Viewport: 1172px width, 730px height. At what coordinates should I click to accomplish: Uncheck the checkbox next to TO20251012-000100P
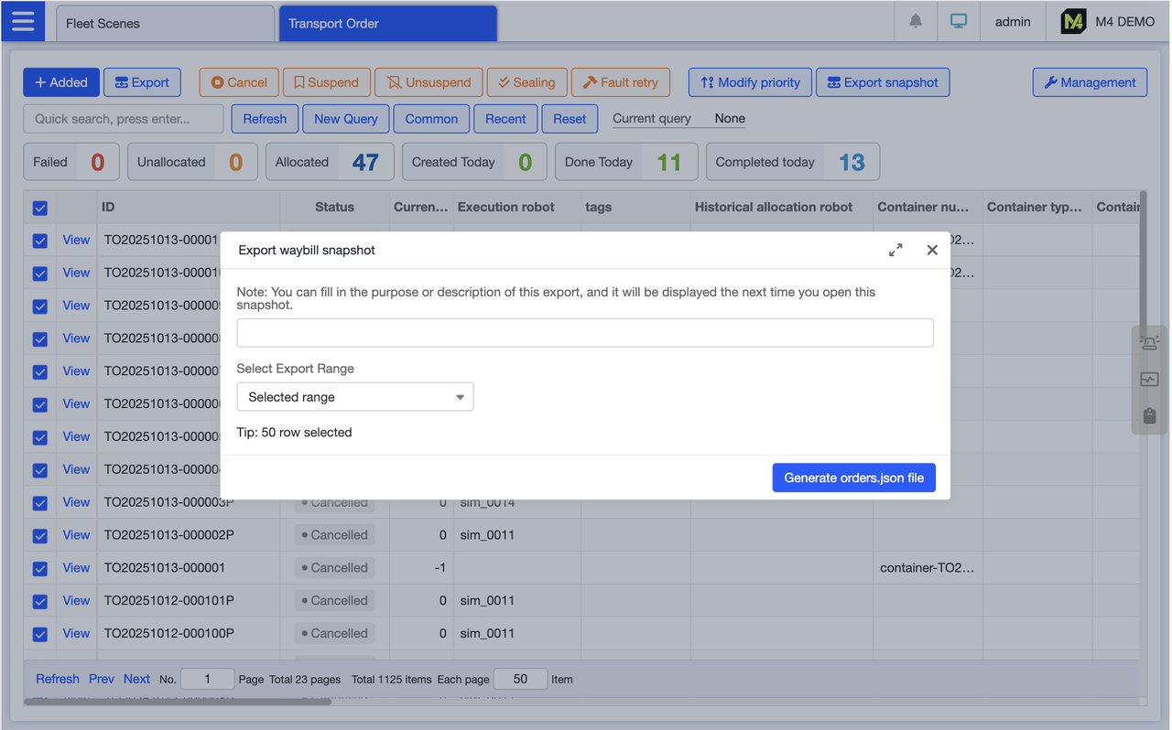click(x=39, y=633)
